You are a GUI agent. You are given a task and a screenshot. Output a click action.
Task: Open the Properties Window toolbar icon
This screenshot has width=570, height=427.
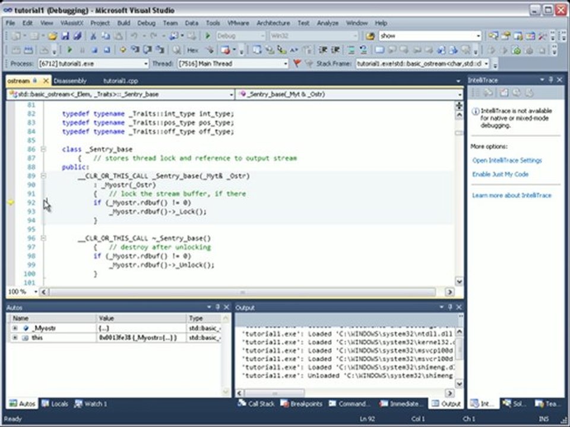(x=506, y=36)
